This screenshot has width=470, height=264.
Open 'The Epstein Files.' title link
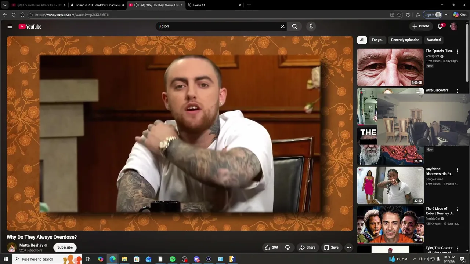pyautogui.click(x=439, y=51)
